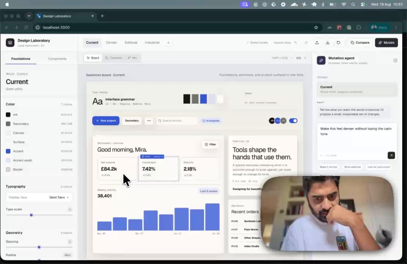Click the Compare button in top toolbar
This screenshot has width=407, height=264.
pos(360,43)
